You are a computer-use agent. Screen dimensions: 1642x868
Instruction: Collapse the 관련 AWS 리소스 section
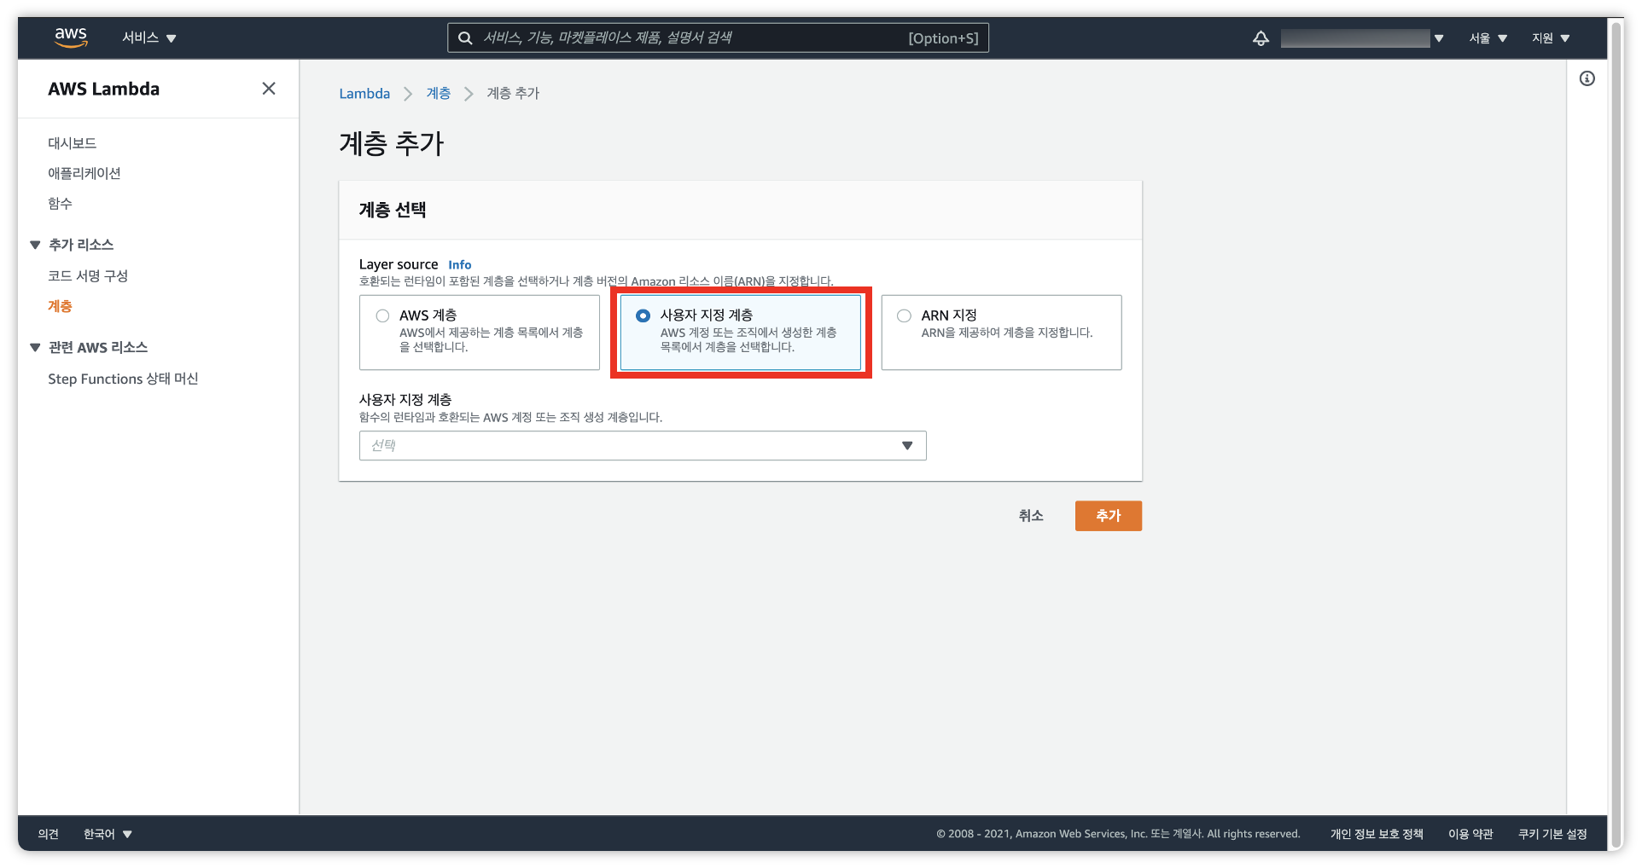[x=35, y=348]
